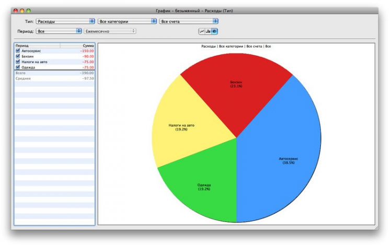
Task: Select the Одежда row label
Action: click(x=28, y=67)
